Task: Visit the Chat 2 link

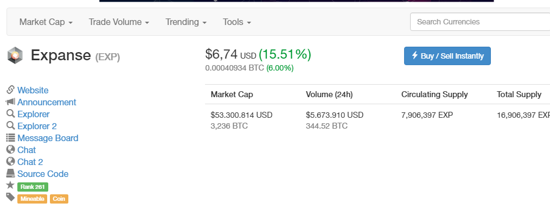Action: pos(30,162)
